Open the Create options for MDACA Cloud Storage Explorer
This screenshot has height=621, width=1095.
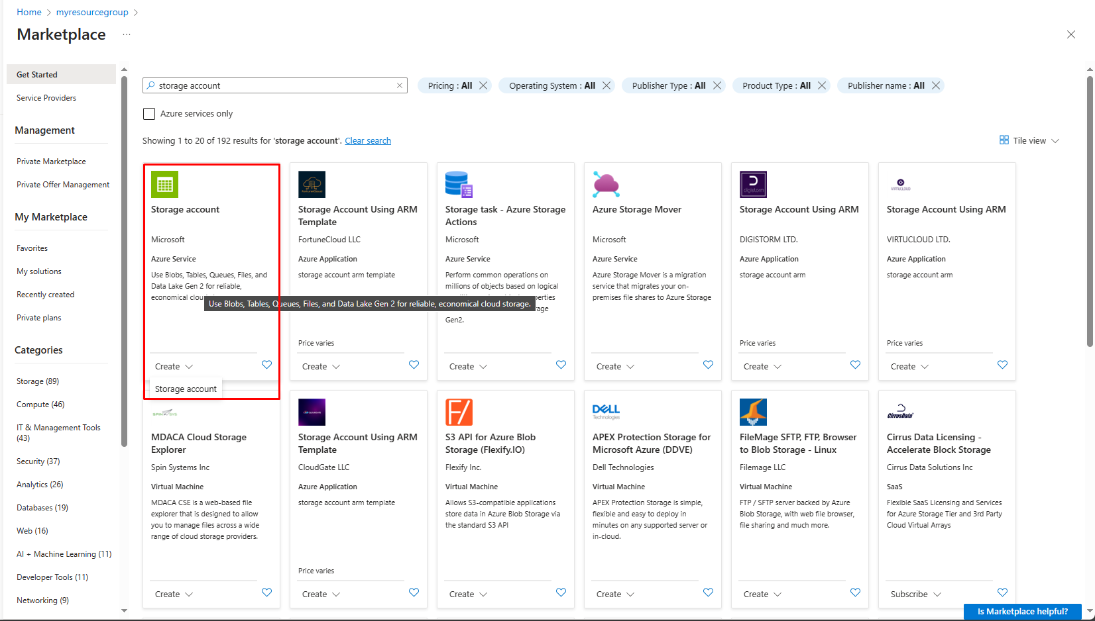tap(173, 593)
